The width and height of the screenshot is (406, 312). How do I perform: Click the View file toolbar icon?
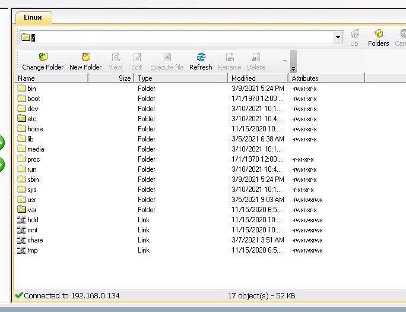tap(115, 58)
